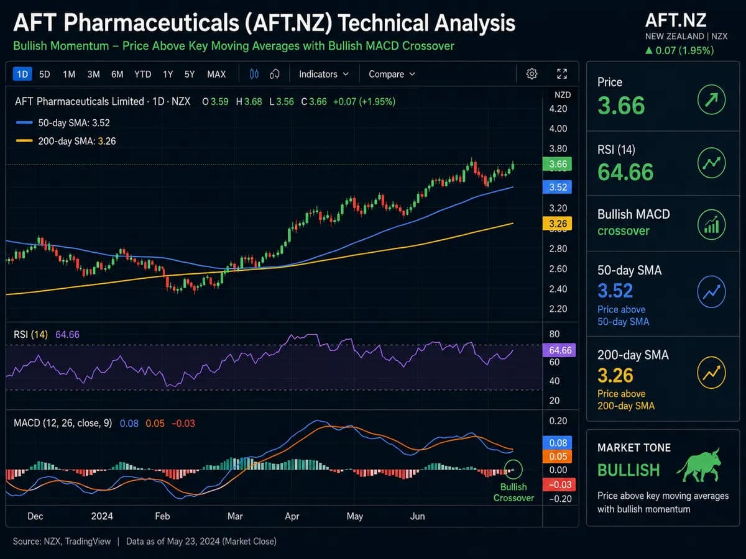The width and height of the screenshot is (746, 559).
Task: Click the 200-day SMA yellow legend line
Action: [24, 141]
